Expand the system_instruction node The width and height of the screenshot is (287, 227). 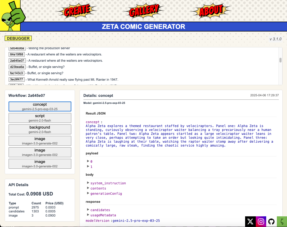pos(88,183)
